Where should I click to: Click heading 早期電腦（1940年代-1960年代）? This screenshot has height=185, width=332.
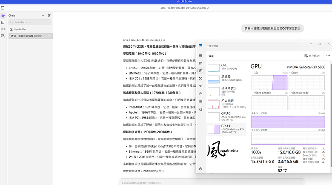145,54
